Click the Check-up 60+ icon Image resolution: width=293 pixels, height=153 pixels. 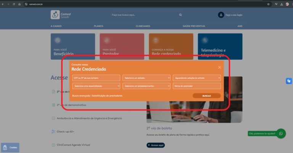tap(53, 132)
